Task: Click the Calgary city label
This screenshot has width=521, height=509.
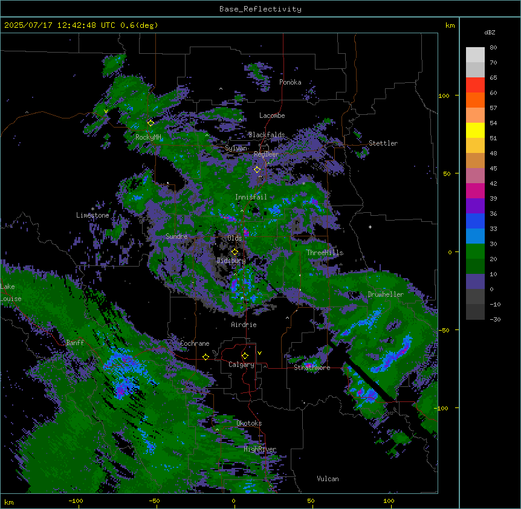Action: tap(241, 365)
